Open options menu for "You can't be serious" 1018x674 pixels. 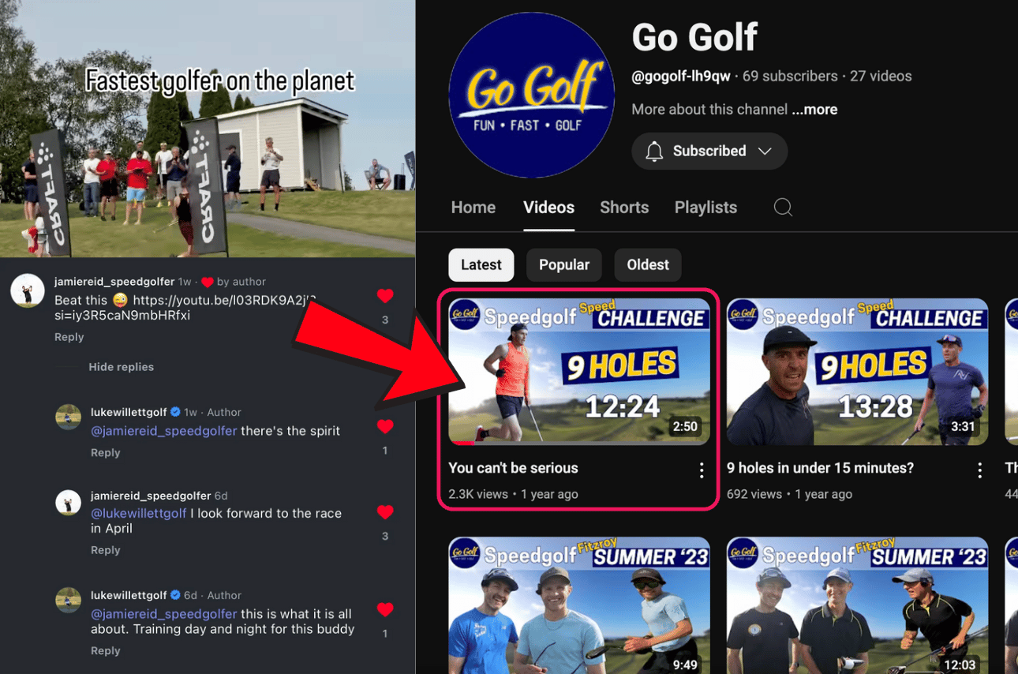(x=701, y=470)
